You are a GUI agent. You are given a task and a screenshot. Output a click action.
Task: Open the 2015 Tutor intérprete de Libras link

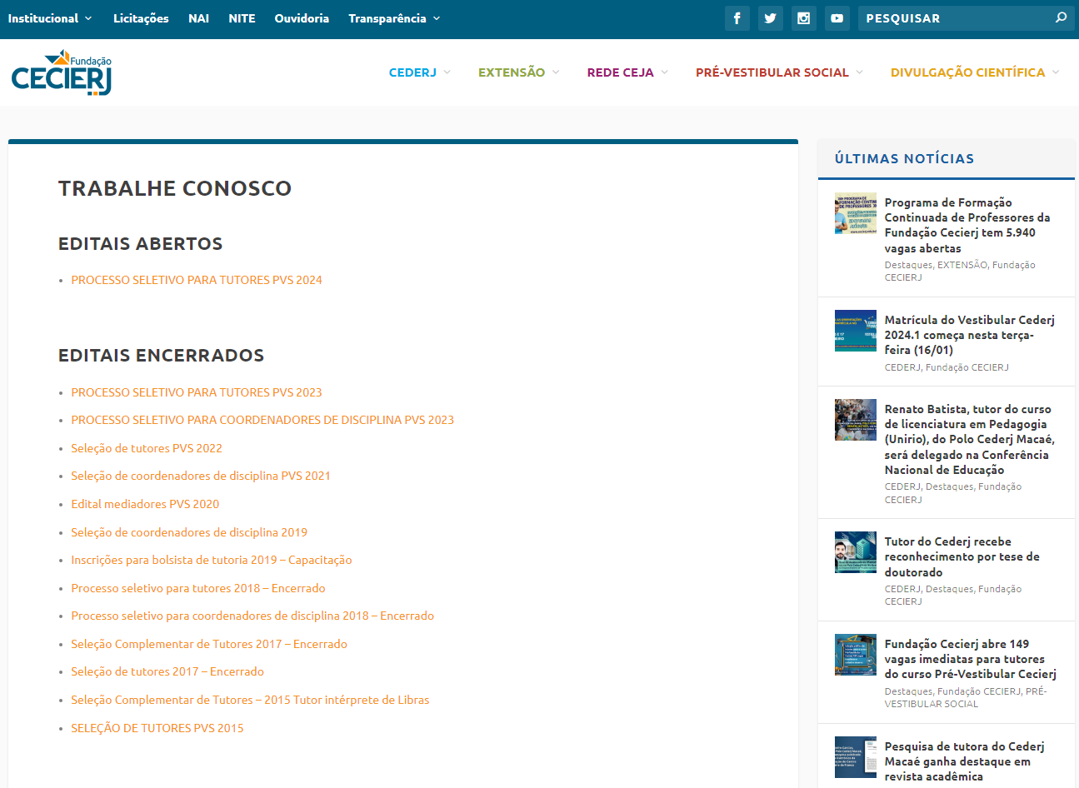tap(250, 700)
